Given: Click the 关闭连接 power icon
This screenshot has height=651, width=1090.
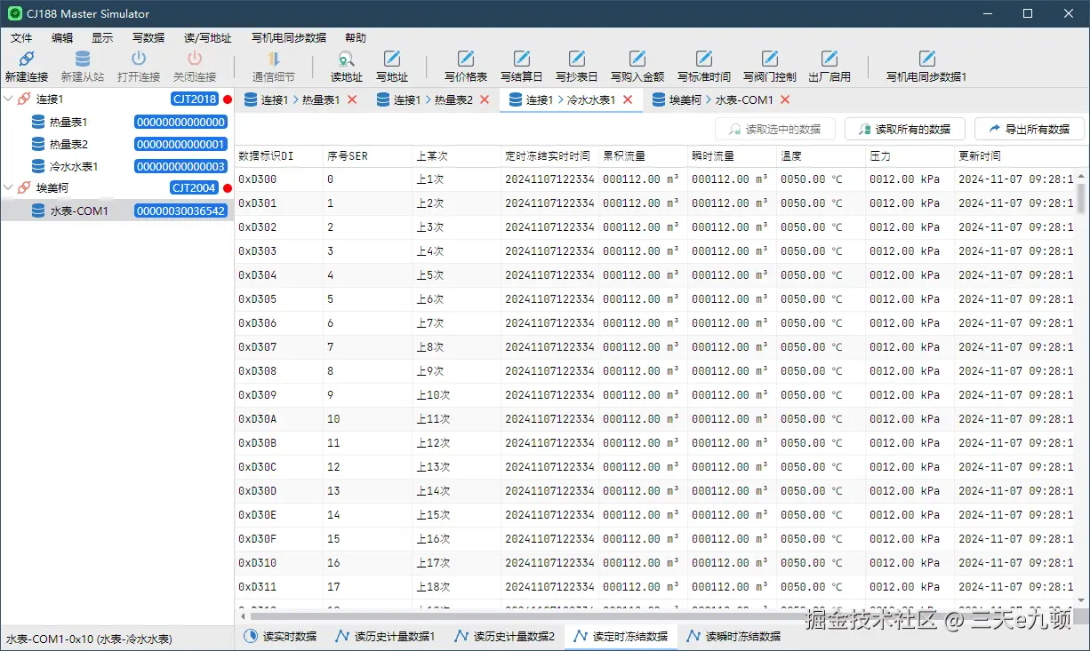Looking at the screenshot, I should coord(195,60).
